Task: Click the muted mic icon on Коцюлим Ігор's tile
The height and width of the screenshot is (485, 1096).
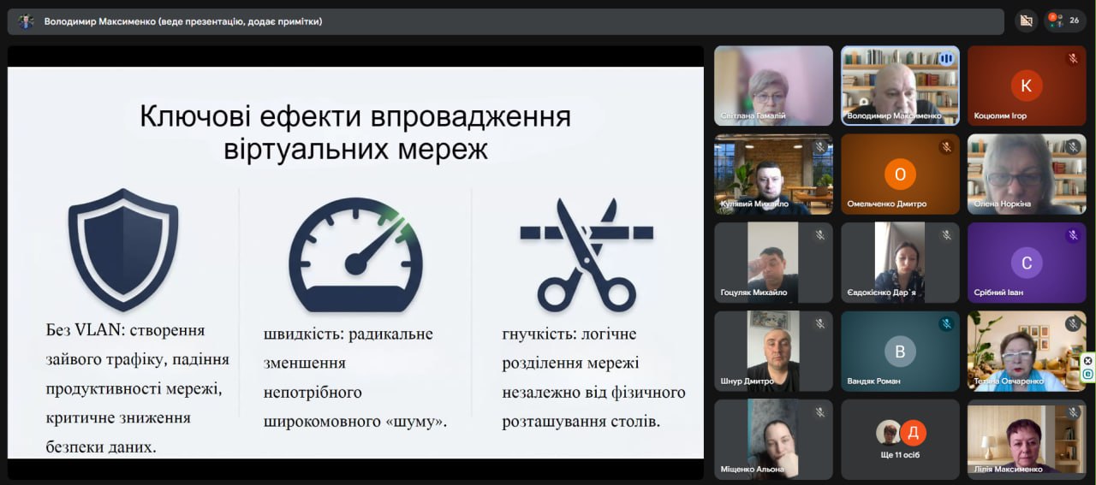Action: point(1073,59)
